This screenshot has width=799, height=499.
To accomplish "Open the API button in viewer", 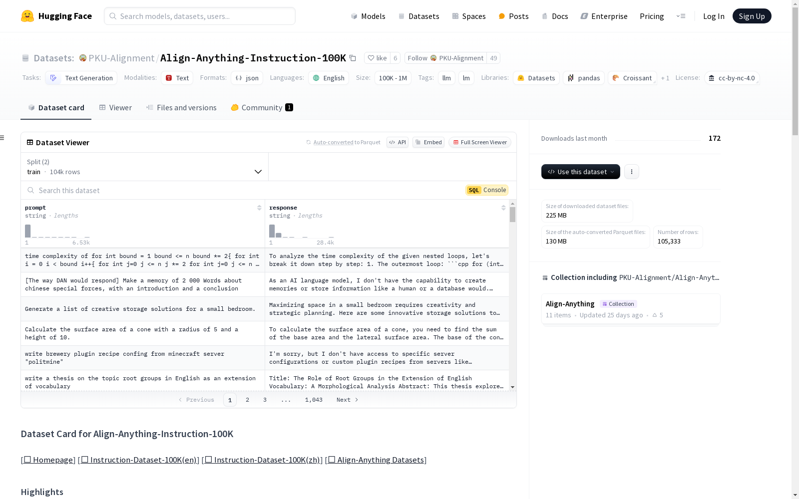I will pos(398,142).
